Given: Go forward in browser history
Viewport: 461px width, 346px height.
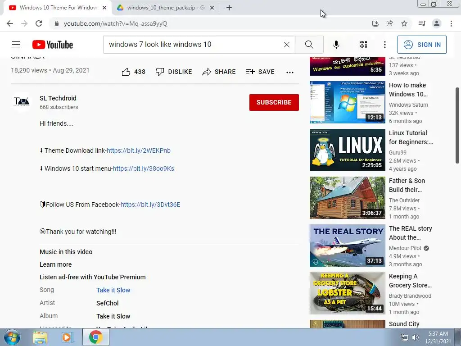Looking at the screenshot, I should pos(24,23).
